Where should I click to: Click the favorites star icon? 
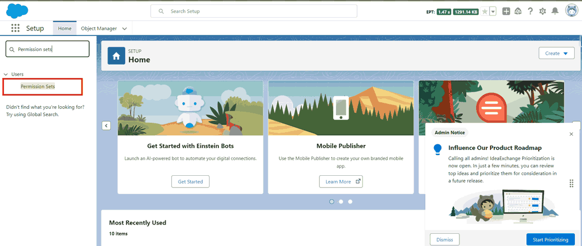(x=485, y=12)
